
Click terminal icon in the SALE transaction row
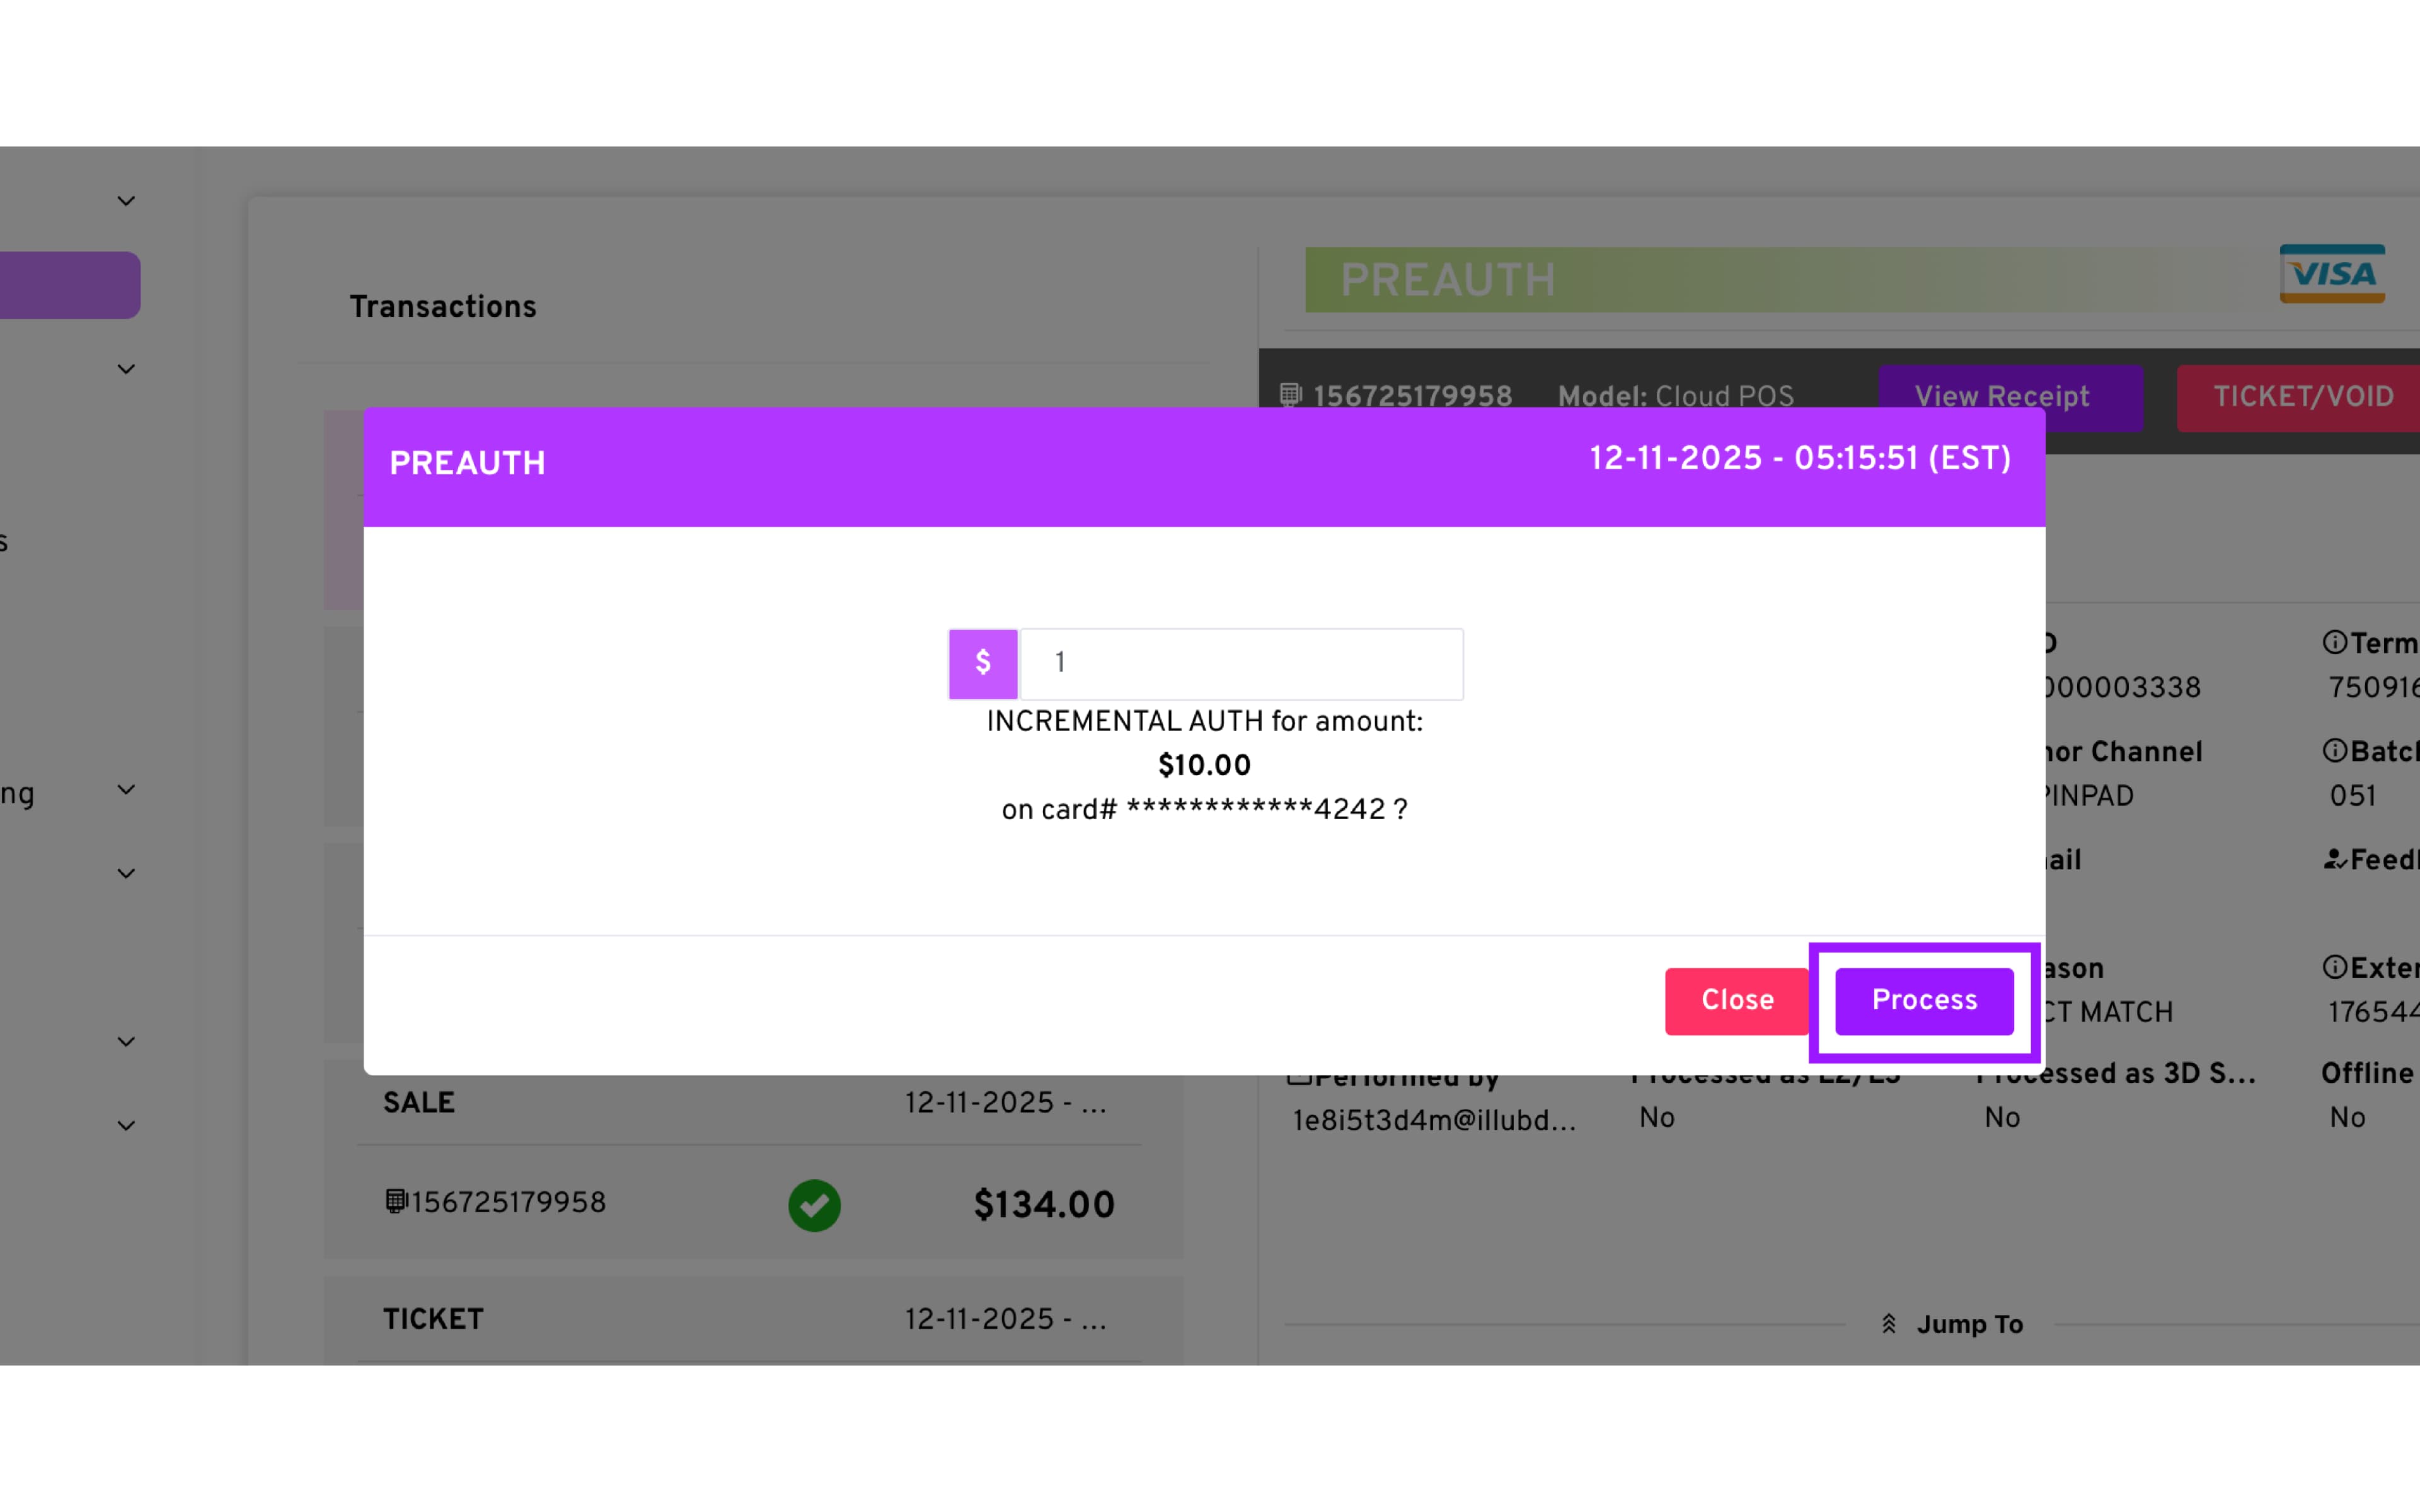click(x=396, y=1201)
